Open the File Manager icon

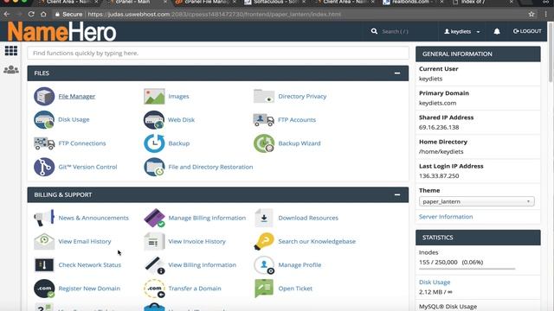click(x=44, y=96)
